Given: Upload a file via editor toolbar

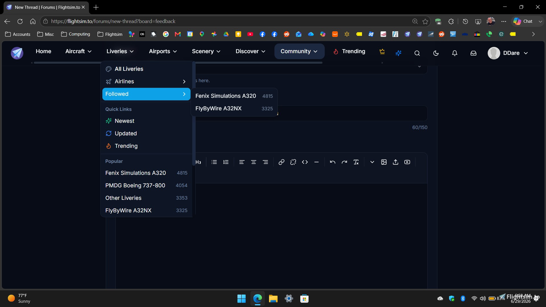Looking at the screenshot, I should (x=396, y=162).
